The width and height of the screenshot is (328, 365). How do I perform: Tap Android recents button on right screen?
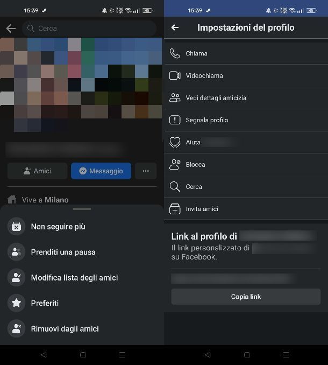coord(286,355)
